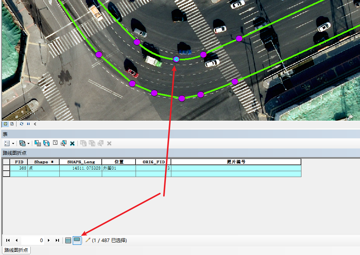Image resolution: width=360 pixels, height=255 pixels.
Task: Select the Shape * column header
Action: click(44, 162)
